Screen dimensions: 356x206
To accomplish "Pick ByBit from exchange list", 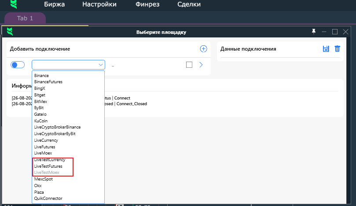I will pos(39,108).
